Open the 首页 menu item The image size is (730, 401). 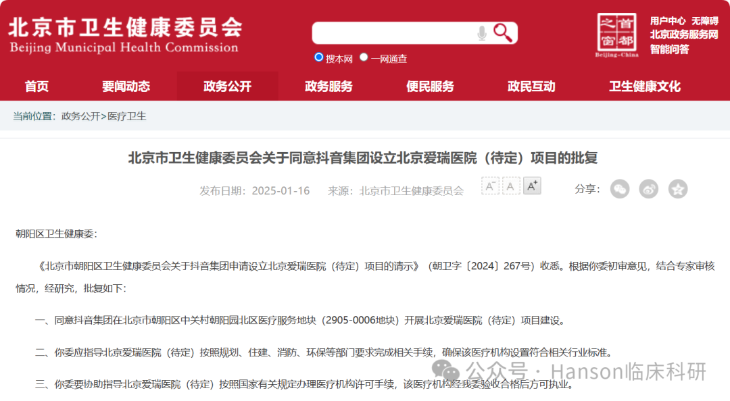click(36, 86)
